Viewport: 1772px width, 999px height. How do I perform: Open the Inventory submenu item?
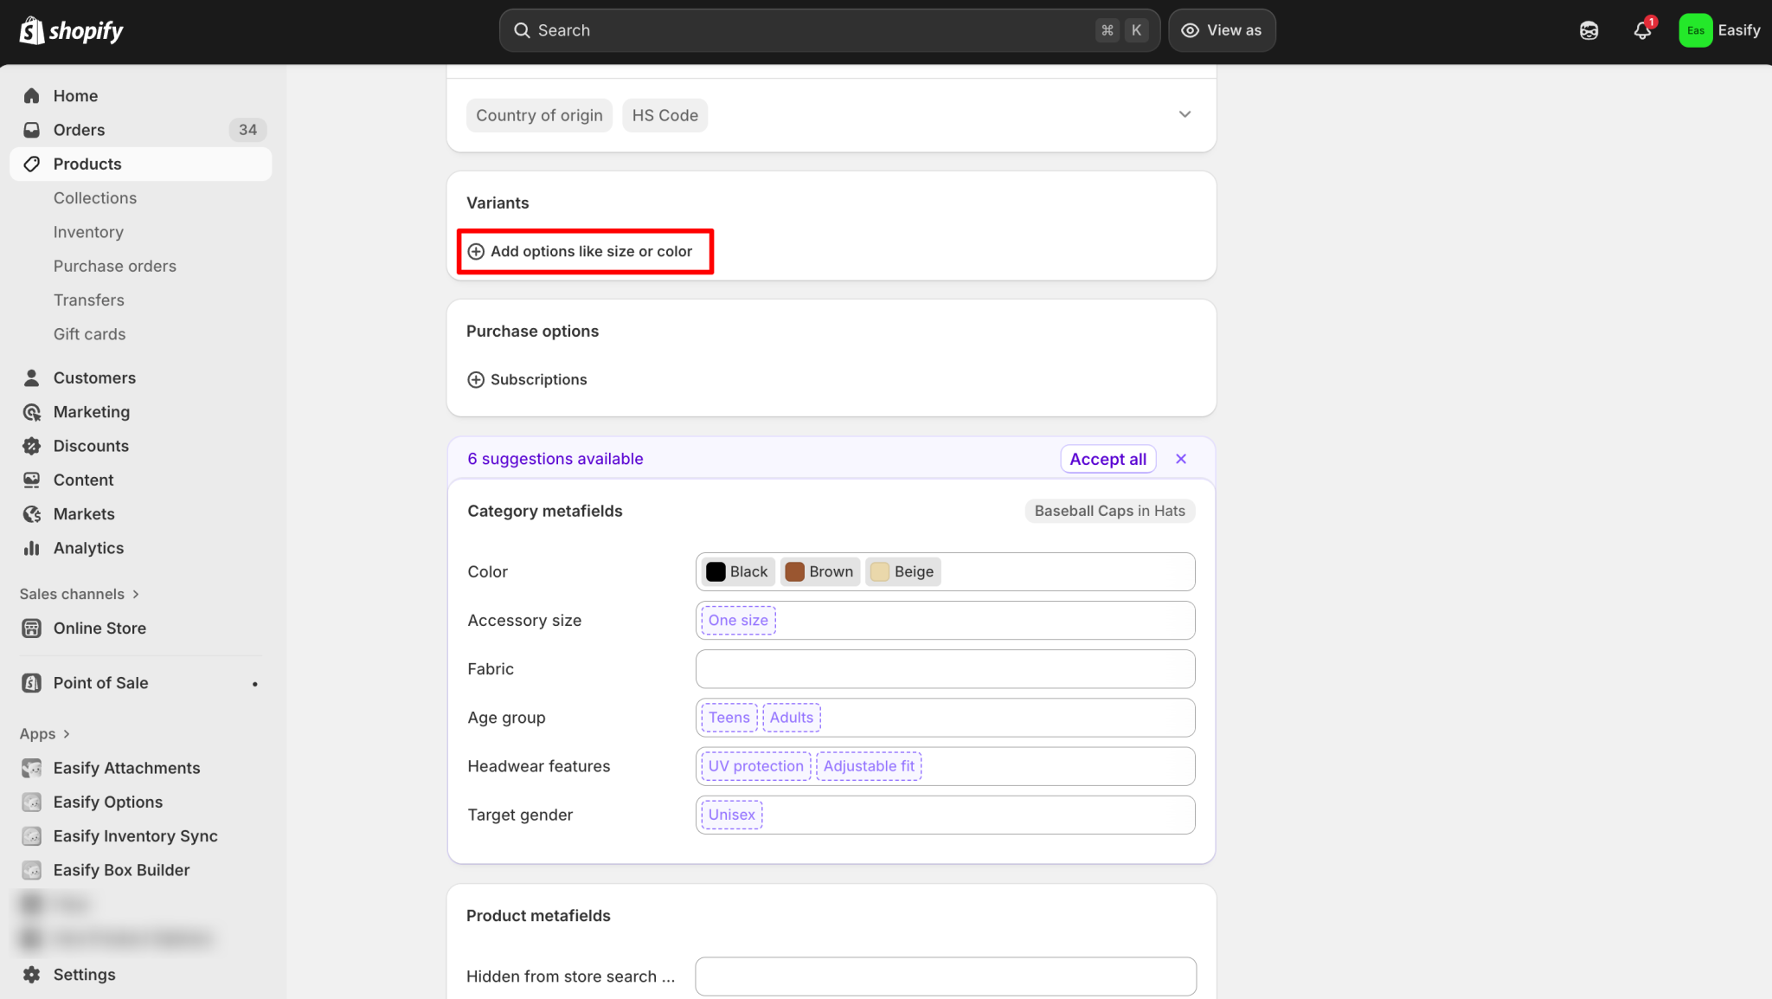click(x=88, y=232)
